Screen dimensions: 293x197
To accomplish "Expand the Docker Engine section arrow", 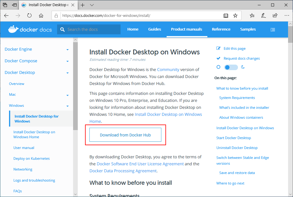I will click(x=68, y=50).
